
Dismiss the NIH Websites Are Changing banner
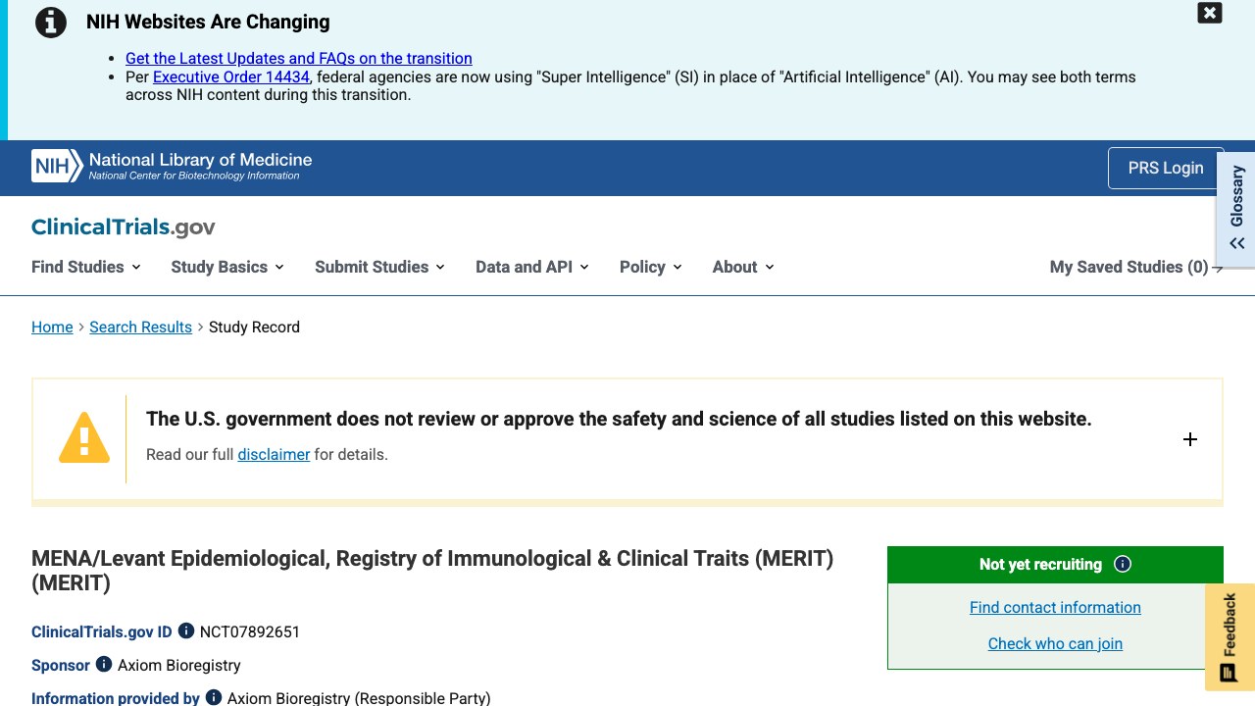tap(1210, 13)
